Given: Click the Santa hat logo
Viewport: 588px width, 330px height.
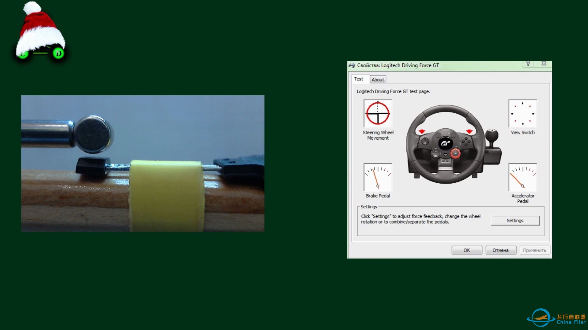Looking at the screenshot, I should tap(40, 30).
